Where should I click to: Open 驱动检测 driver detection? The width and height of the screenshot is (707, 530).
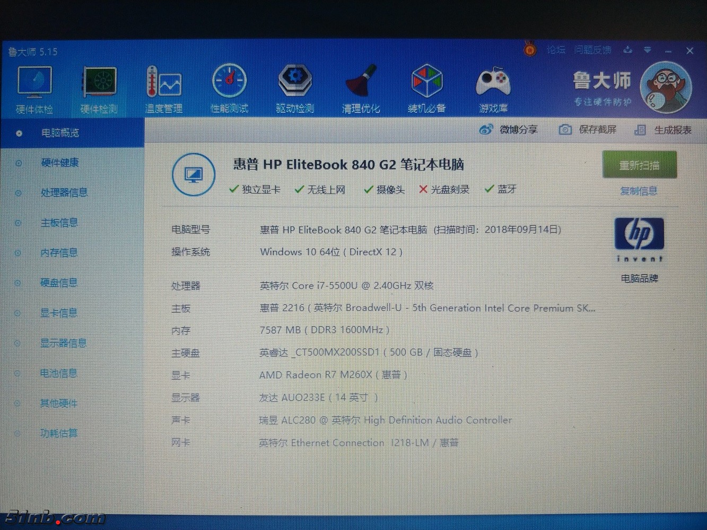tap(295, 89)
